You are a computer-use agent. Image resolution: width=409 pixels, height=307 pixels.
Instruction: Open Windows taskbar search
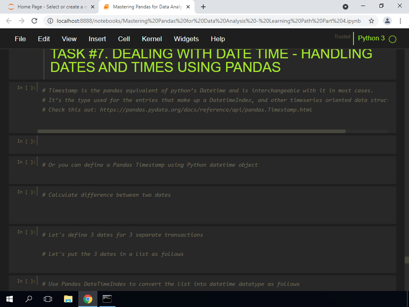coord(29,299)
